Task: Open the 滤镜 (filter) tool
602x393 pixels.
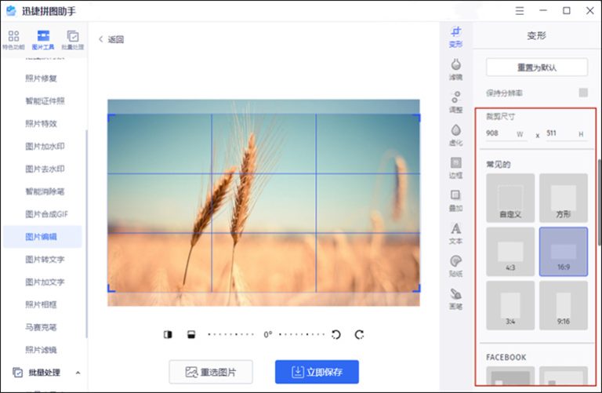Action: coord(455,69)
